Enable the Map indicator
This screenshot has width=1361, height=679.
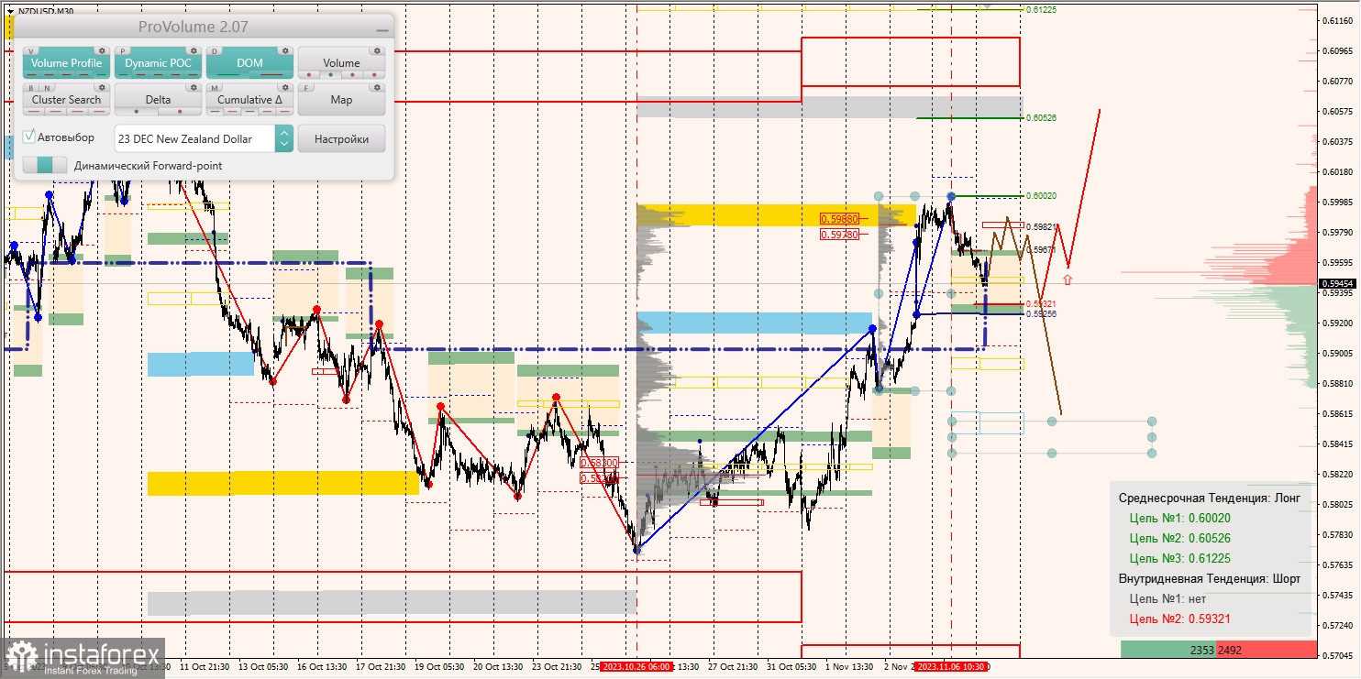[341, 99]
